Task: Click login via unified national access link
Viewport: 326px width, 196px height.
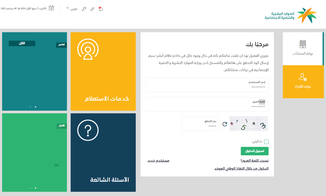Action: coord(241,168)
